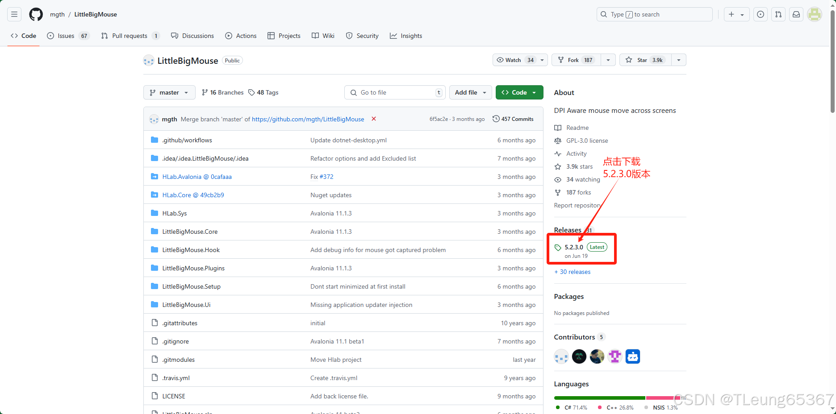Go to the Actions tab
The image size is (836, 414).
241,36
